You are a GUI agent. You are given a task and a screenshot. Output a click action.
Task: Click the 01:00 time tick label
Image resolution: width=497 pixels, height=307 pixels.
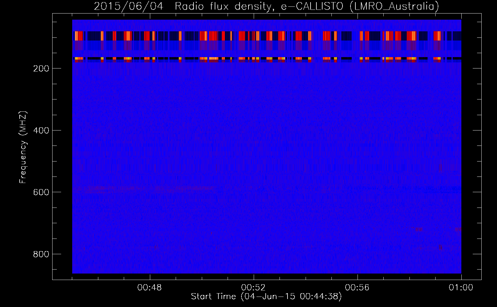click(461, 288)
